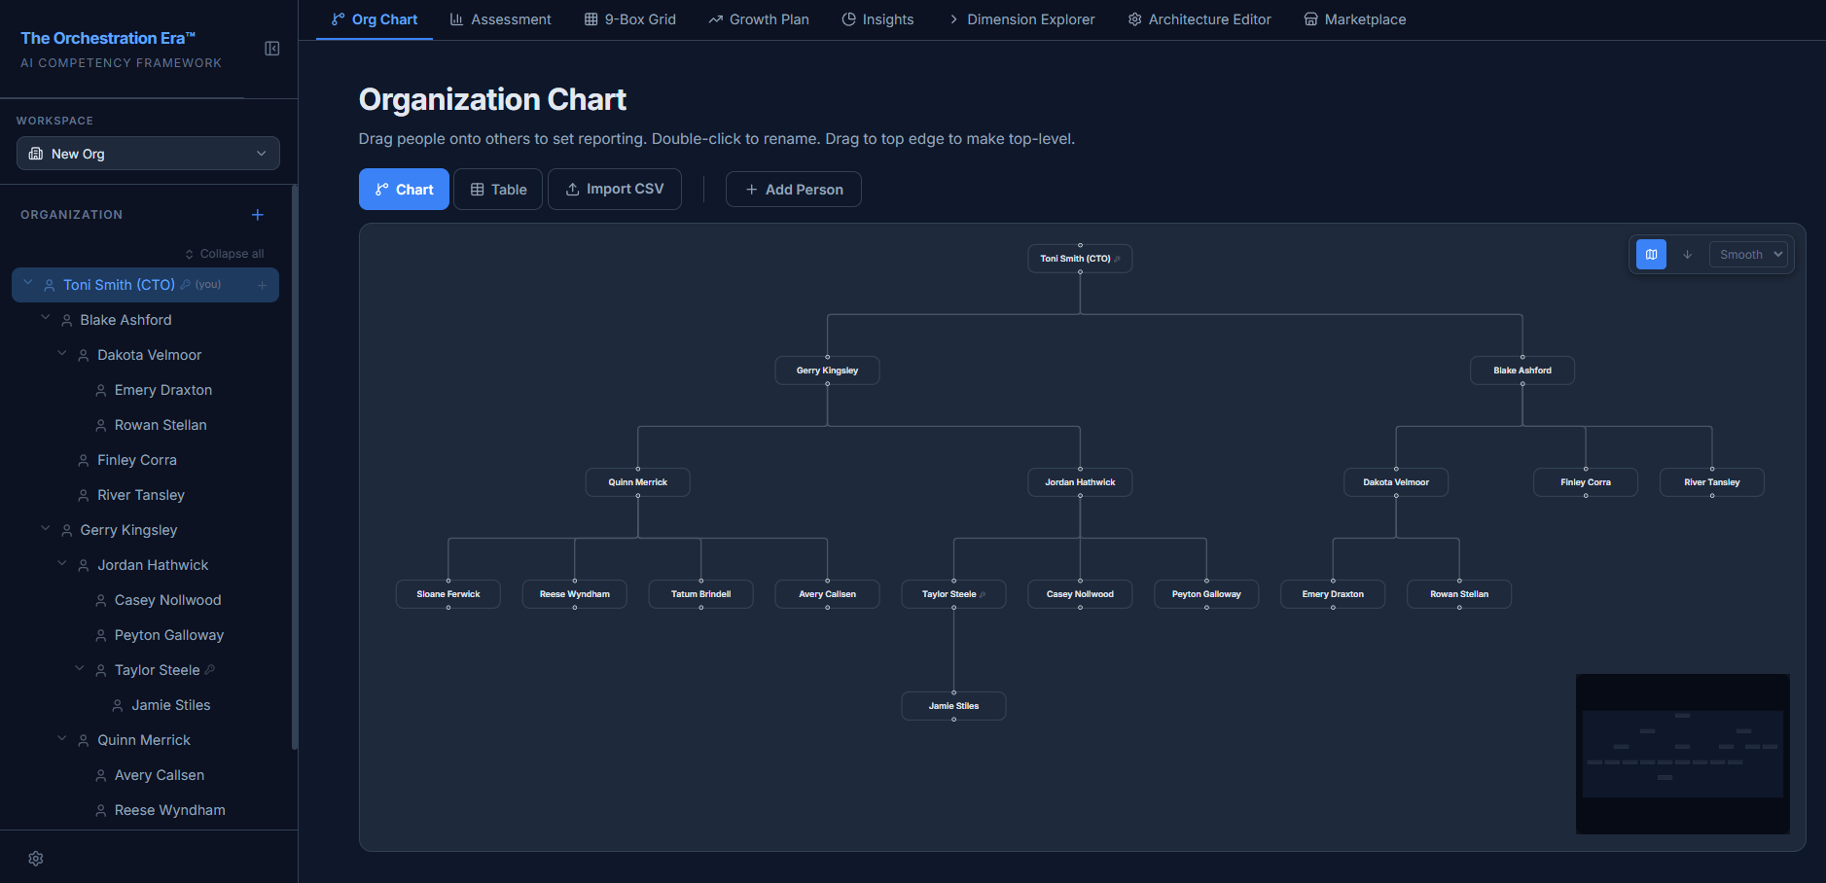Click the plus icon beside ORGANIZATION
The height and width of the screenshot is (883, 1826).
click(x=258, y=215)
